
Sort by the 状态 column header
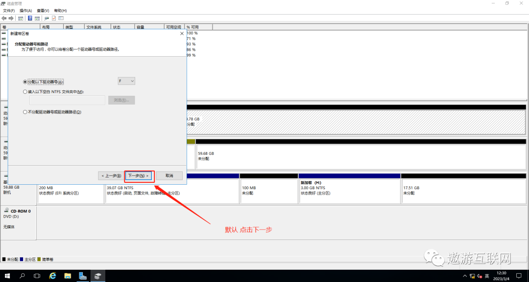(x=123, y=27)
